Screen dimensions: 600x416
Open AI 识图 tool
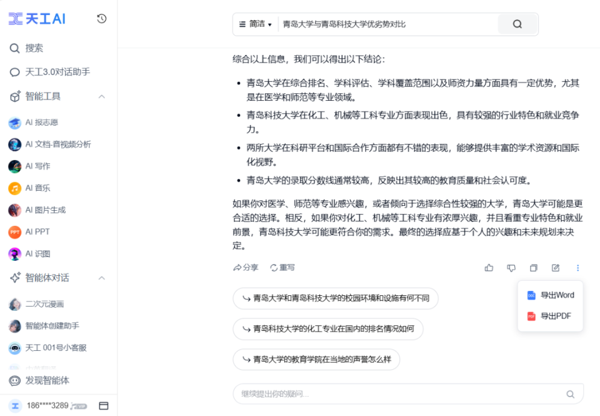[29, 253]
